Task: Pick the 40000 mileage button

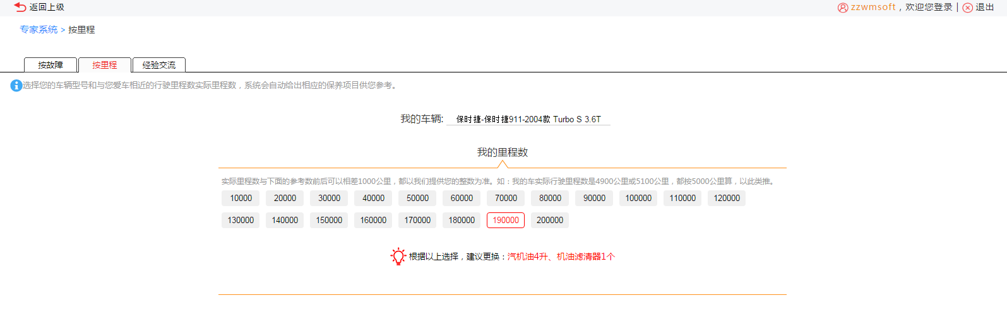Action: click(x=373, y=198)
